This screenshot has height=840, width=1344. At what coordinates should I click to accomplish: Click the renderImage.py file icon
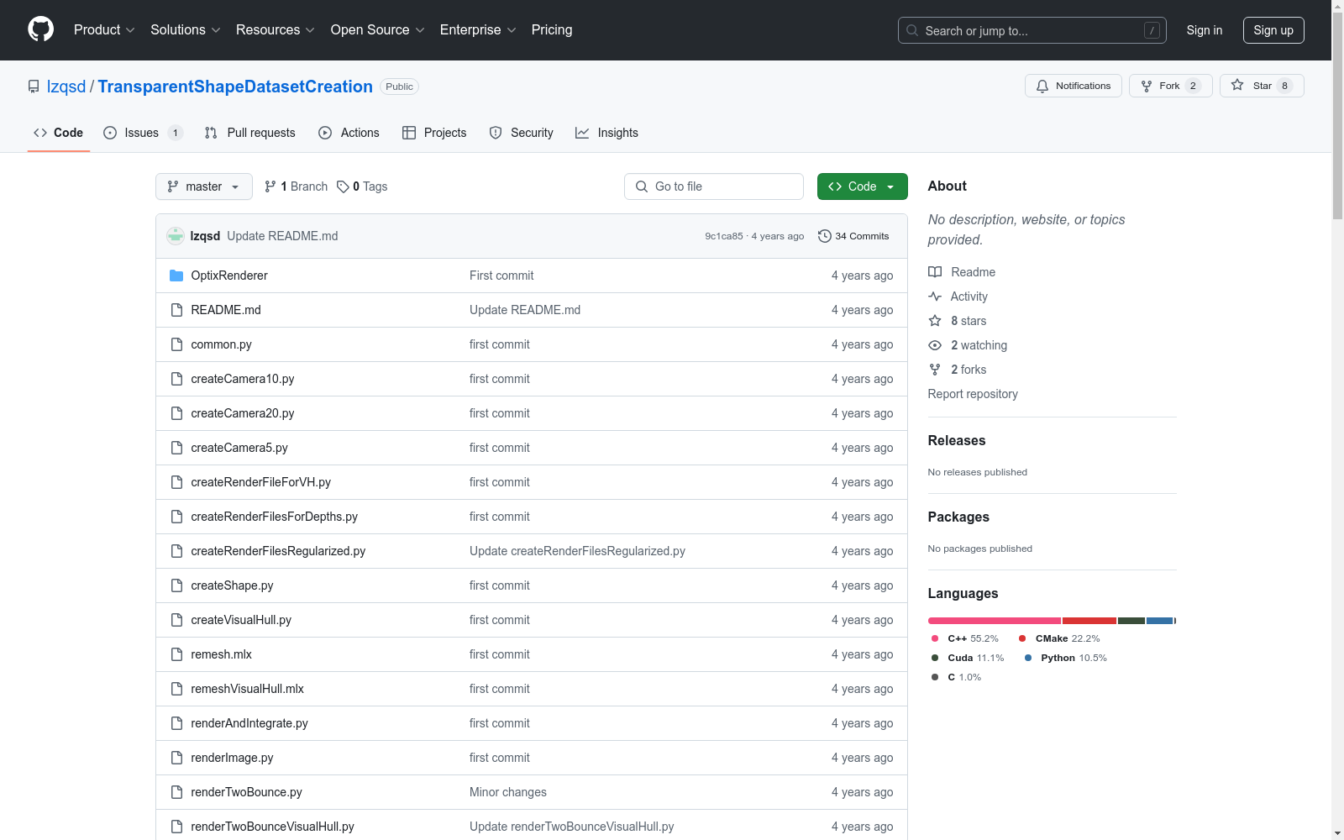176,758
